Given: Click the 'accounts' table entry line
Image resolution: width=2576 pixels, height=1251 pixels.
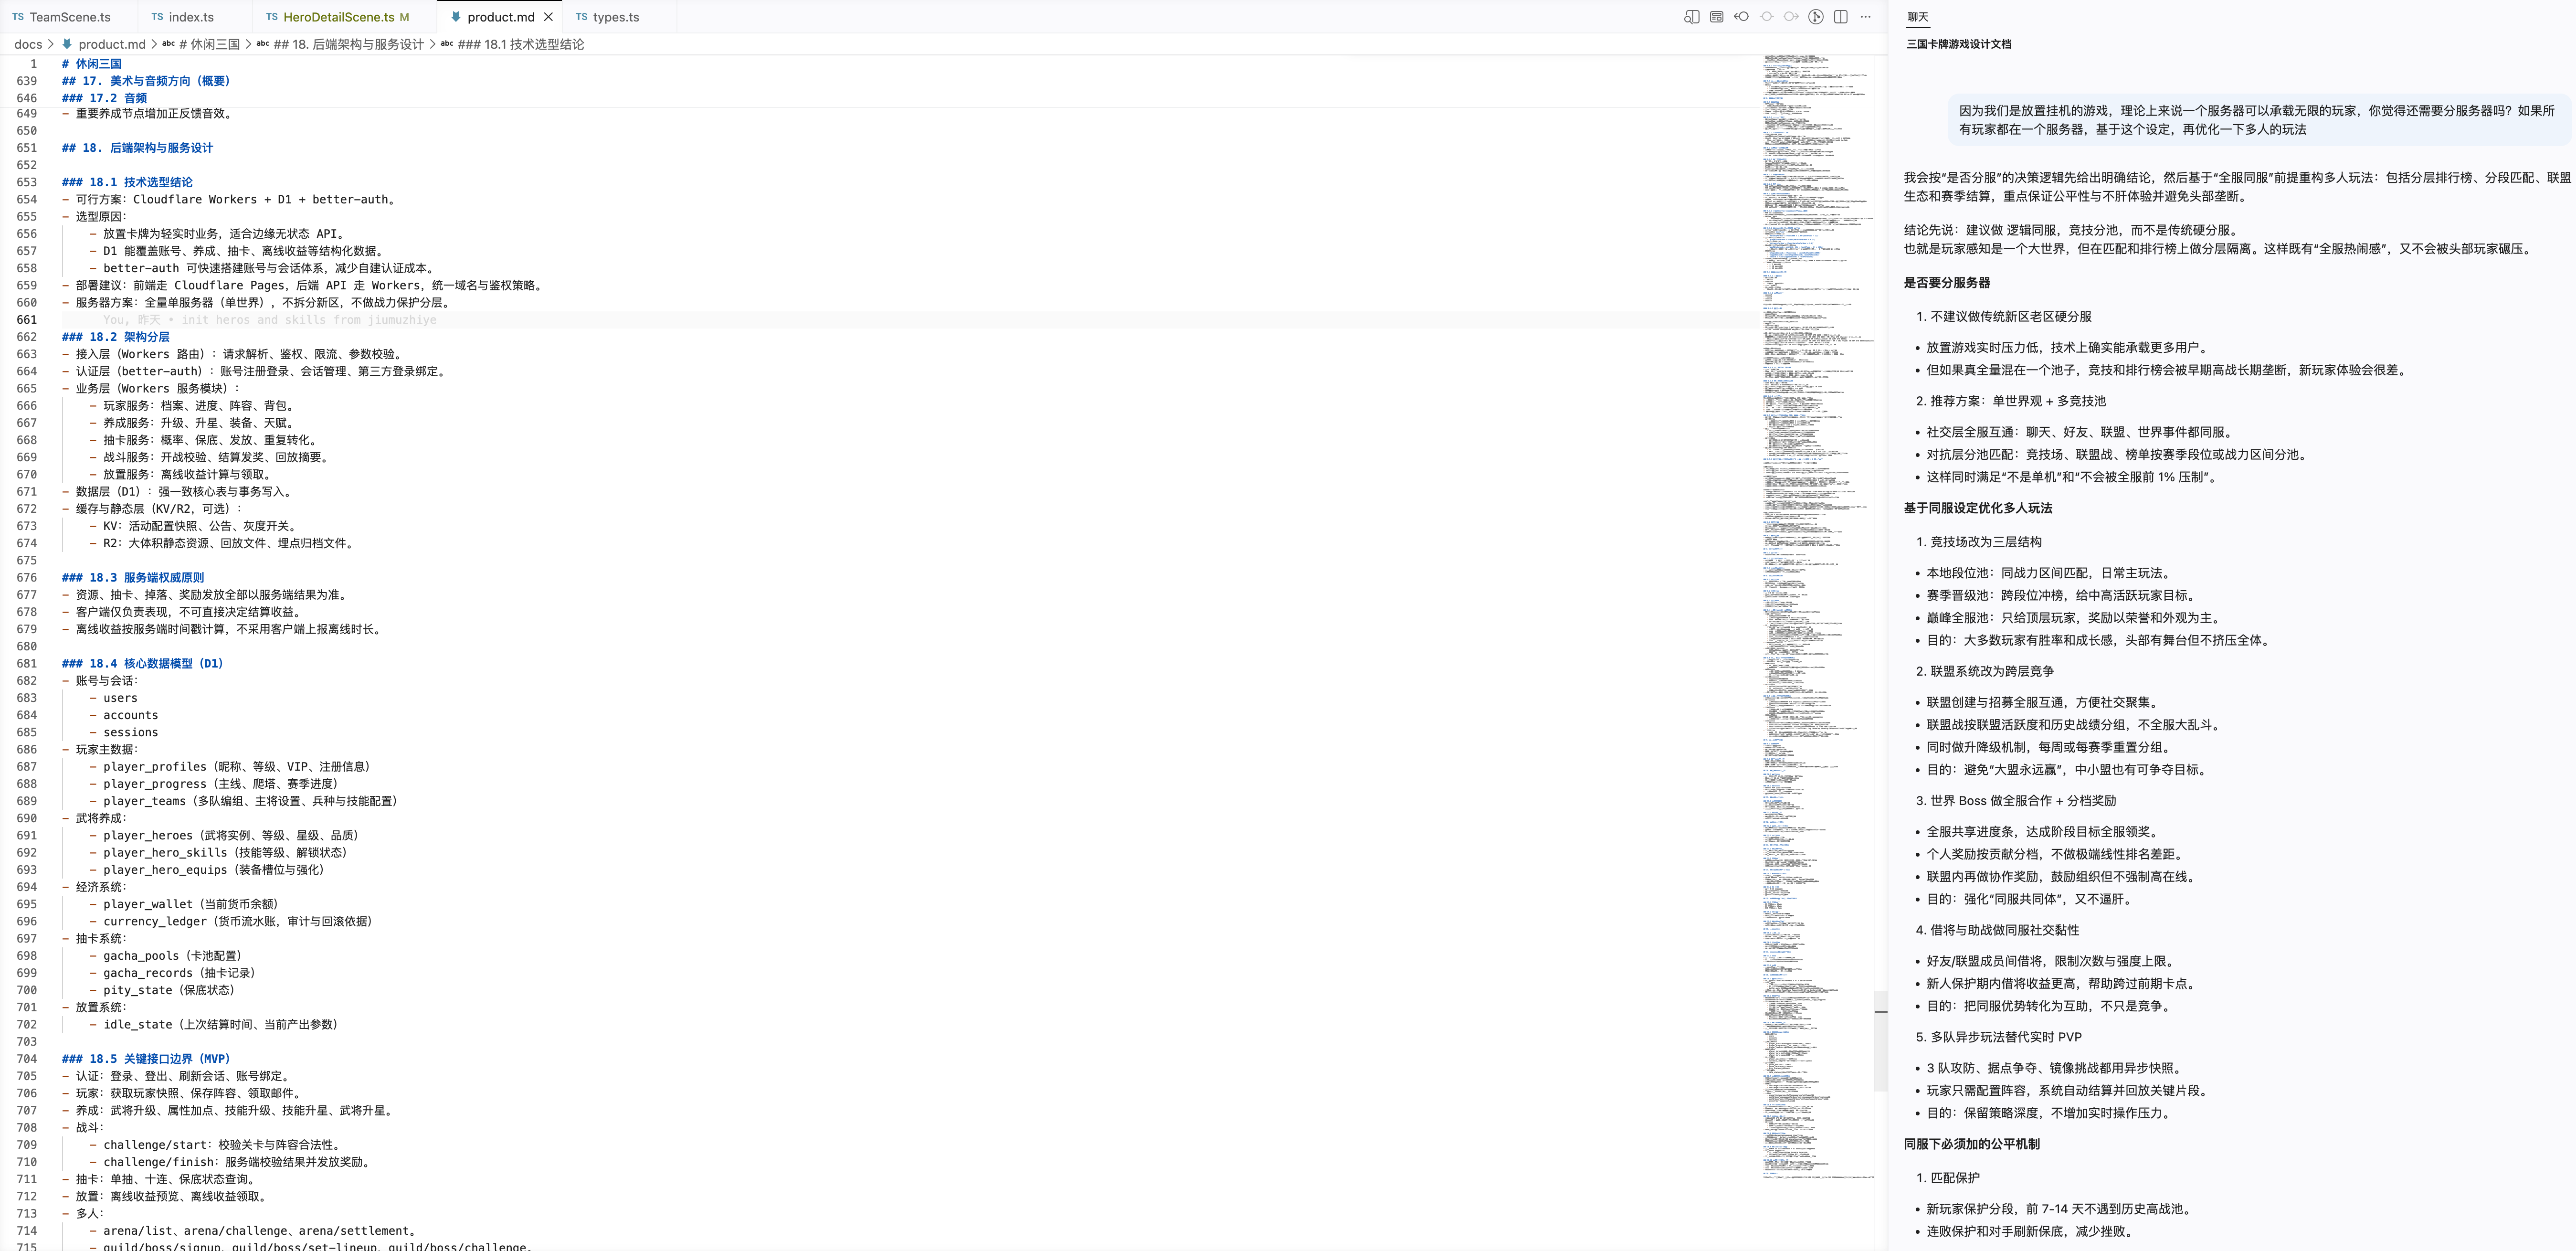Looking at the screenshot, I should [124, 715].
